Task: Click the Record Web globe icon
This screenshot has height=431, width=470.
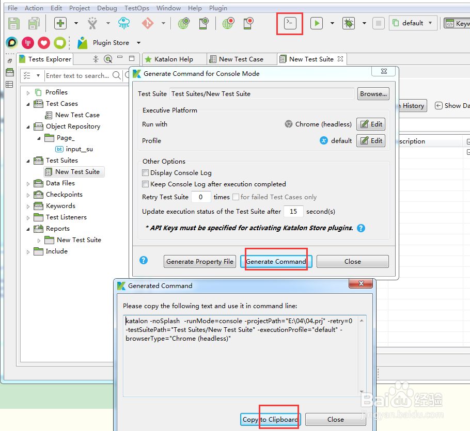Action: tap(228, 23)
